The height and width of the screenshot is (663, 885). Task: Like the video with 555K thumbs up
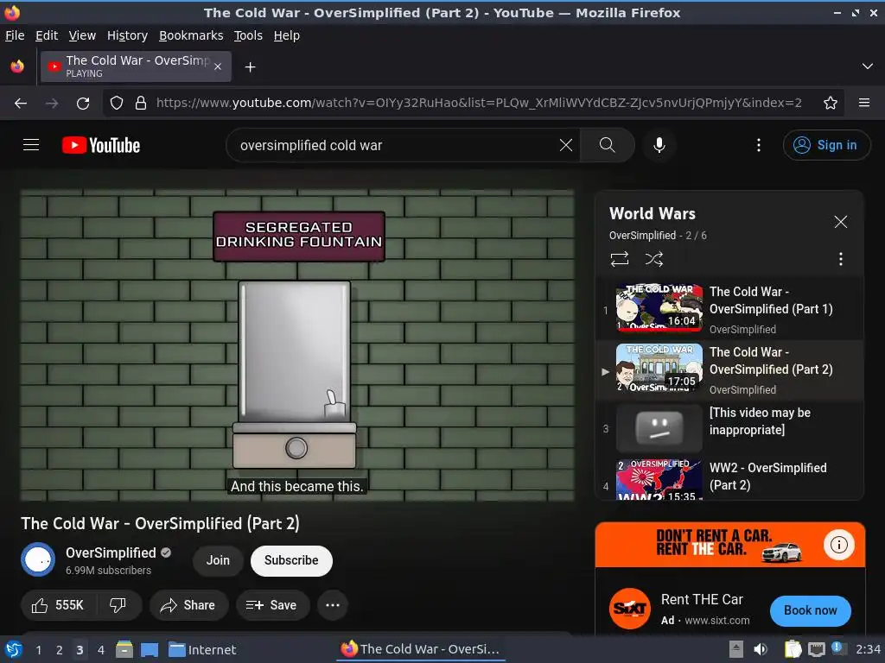pyautogui.click(x=58, y=605)
